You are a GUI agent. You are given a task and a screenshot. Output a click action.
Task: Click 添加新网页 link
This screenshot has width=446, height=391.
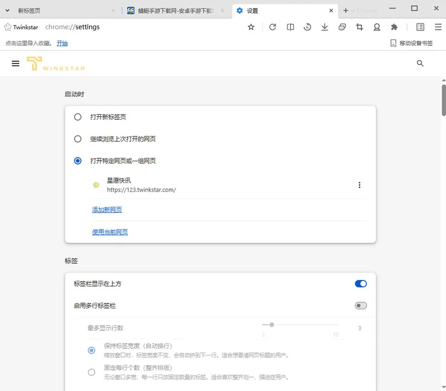click(x=107, y=210)
